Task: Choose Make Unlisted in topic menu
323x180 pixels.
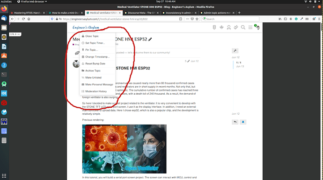Action: [x=97, y=77]
